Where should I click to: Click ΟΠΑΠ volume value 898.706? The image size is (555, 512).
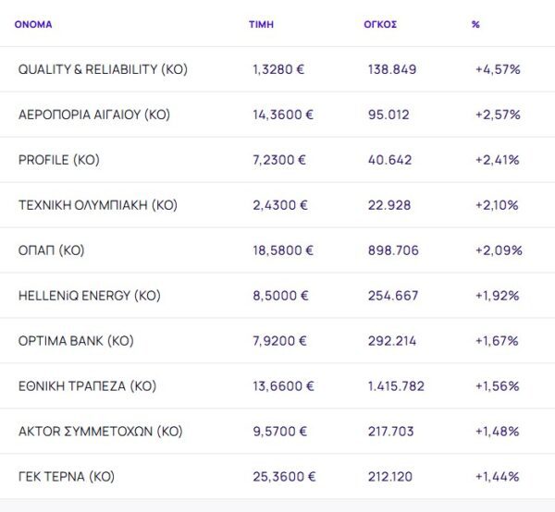[393, 250]
